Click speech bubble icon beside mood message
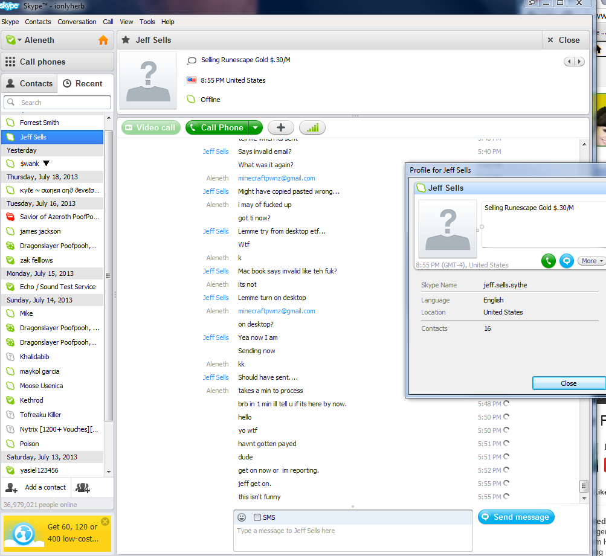 (x=192, y=60)
